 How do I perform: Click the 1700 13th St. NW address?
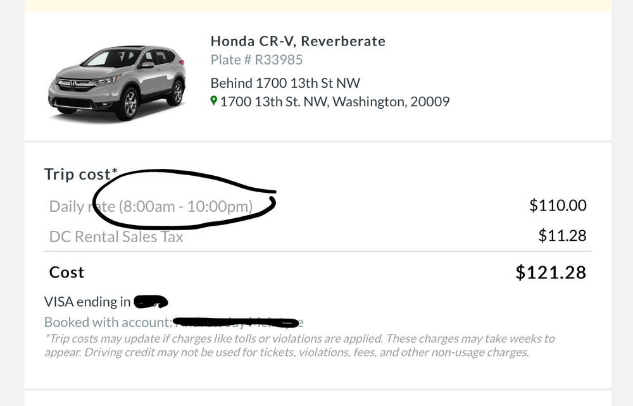334,101
